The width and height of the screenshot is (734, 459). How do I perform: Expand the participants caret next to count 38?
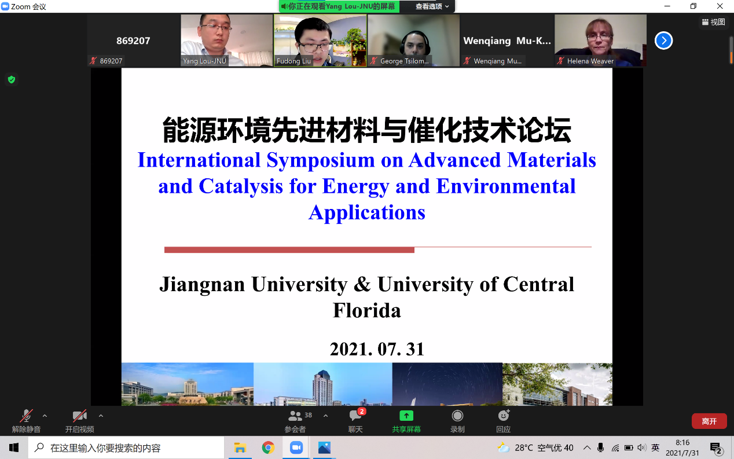325,416
